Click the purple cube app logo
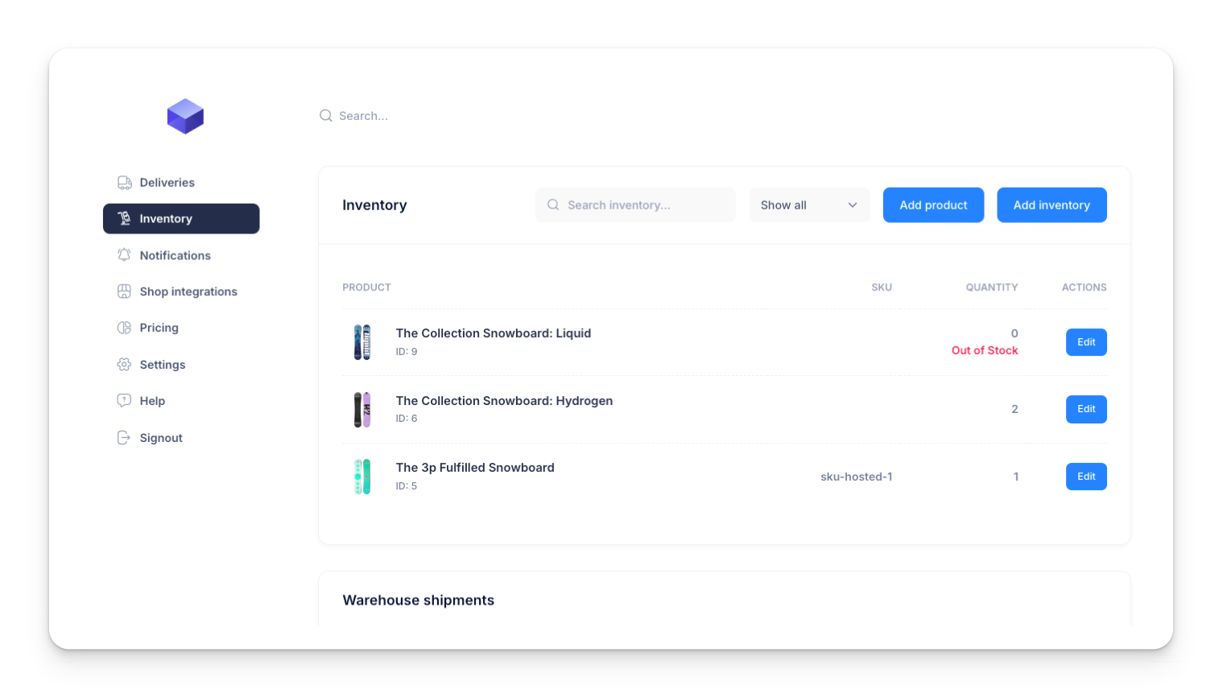Screen dimensions: 1223x698 point(185,117)
